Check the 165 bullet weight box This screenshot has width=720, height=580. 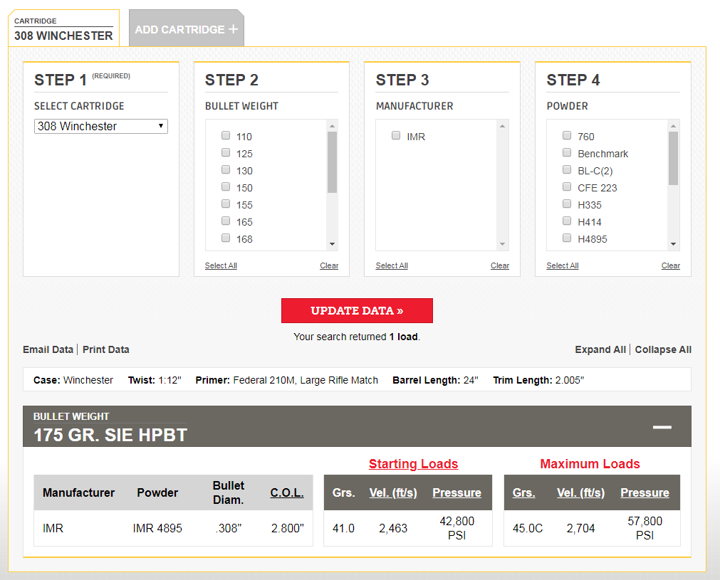click(x=226, y=221)
